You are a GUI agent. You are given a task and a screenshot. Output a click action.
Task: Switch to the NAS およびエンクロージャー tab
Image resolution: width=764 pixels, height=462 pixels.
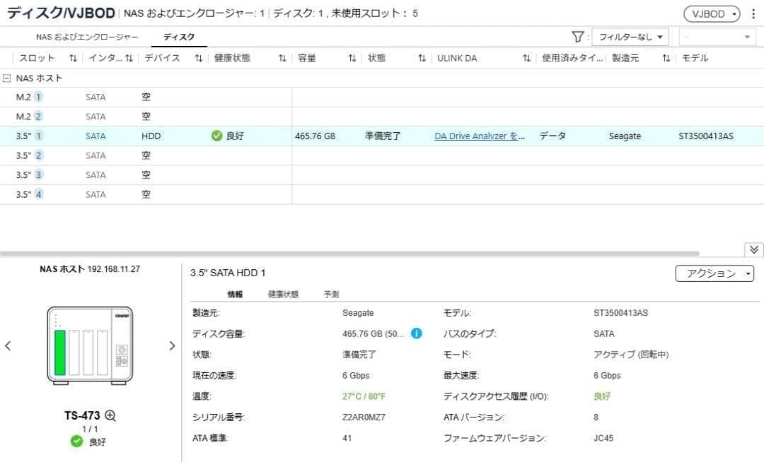click(87, 37)
